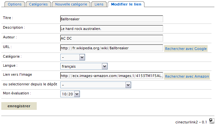Click the arrow of the 10/20 rating selector
This screenshot has height=125, width=216.
pyautogui.click(x=77, y=94)
